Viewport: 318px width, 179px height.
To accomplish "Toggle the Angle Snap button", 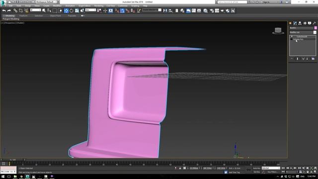I will [x=122, y=10].
